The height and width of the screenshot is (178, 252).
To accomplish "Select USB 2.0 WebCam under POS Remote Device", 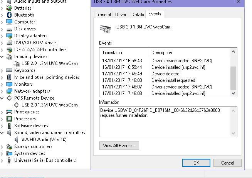I will (x=50, y=105).
